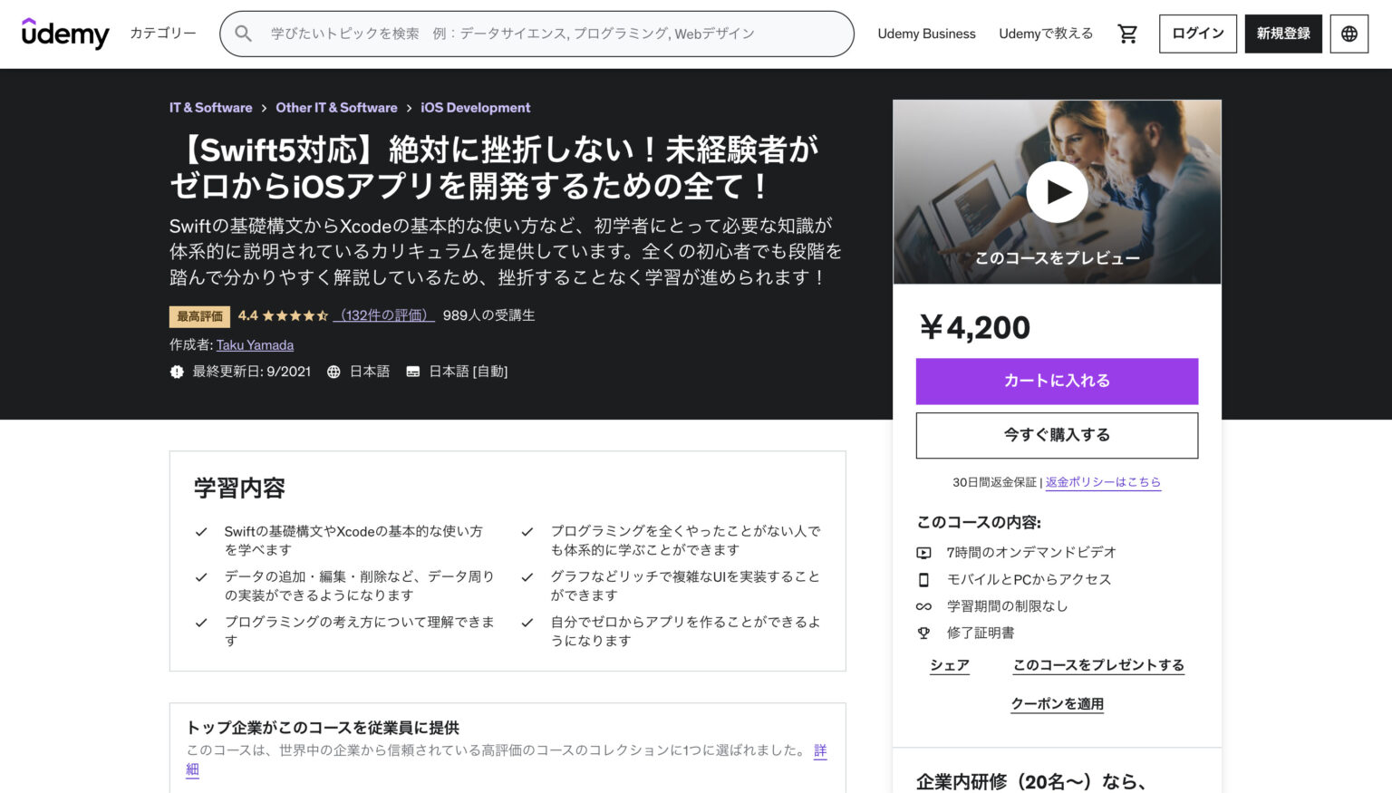The image size is (1392, 793).
Task: Click the globe language icon
Action: [x=1348, y=33]
